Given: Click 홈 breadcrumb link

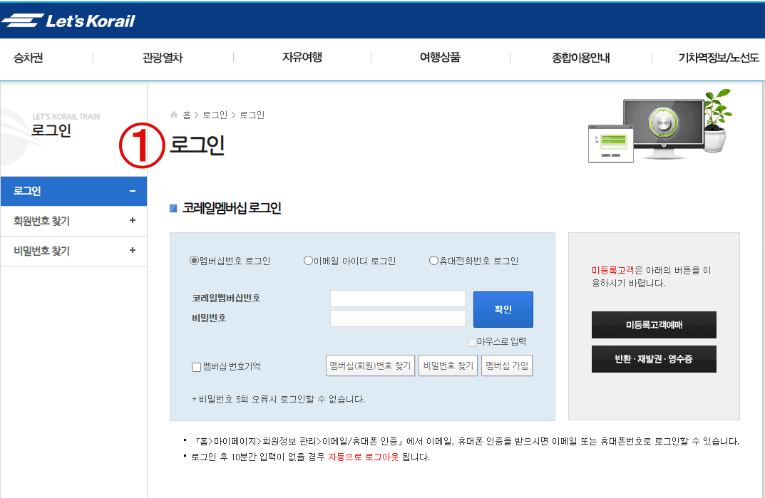Looking at the screenshot, I should point(187,115).
